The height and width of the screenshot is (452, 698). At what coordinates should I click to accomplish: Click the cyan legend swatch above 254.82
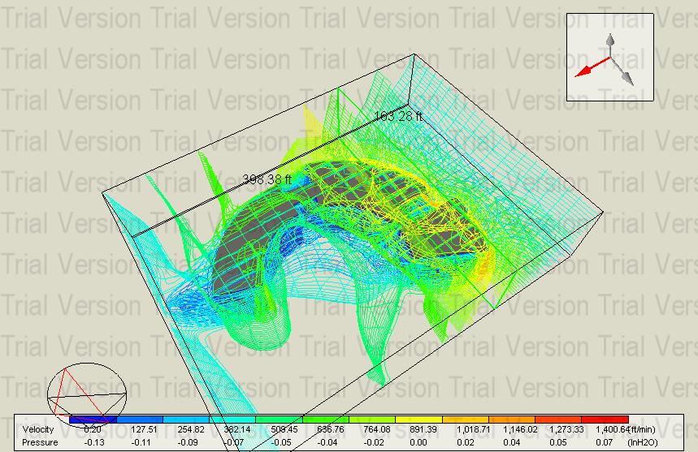(186, 420)
